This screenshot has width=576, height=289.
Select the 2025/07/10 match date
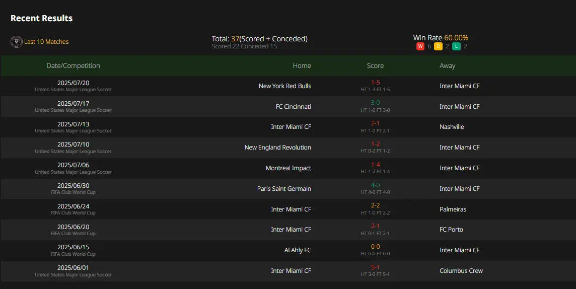73,144
